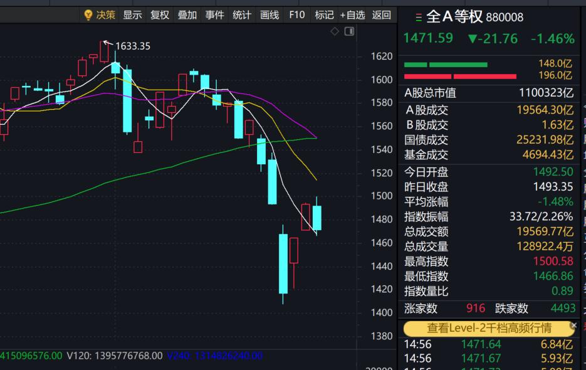Click the 跌家数 count 4493

click(563, 309)
